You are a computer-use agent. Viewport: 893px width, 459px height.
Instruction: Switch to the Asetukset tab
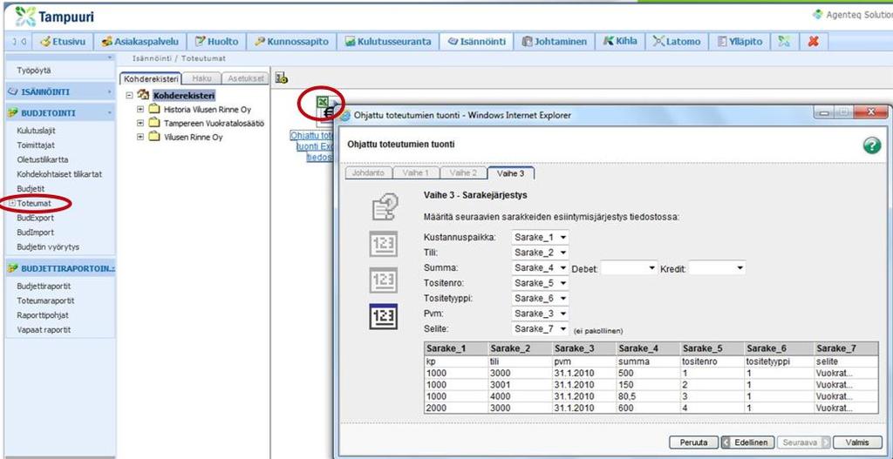(245, 79)
